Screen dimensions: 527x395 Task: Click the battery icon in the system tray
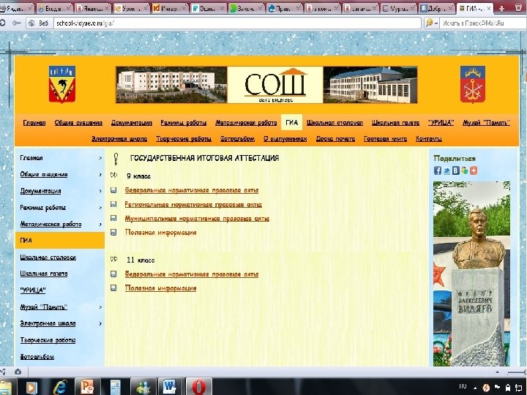coord(508,387)
